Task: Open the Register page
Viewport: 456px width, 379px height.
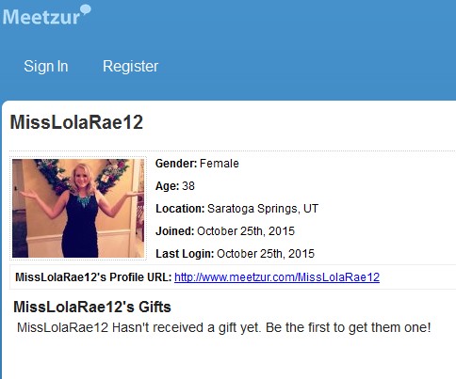Action: click(x=131, y=66)
